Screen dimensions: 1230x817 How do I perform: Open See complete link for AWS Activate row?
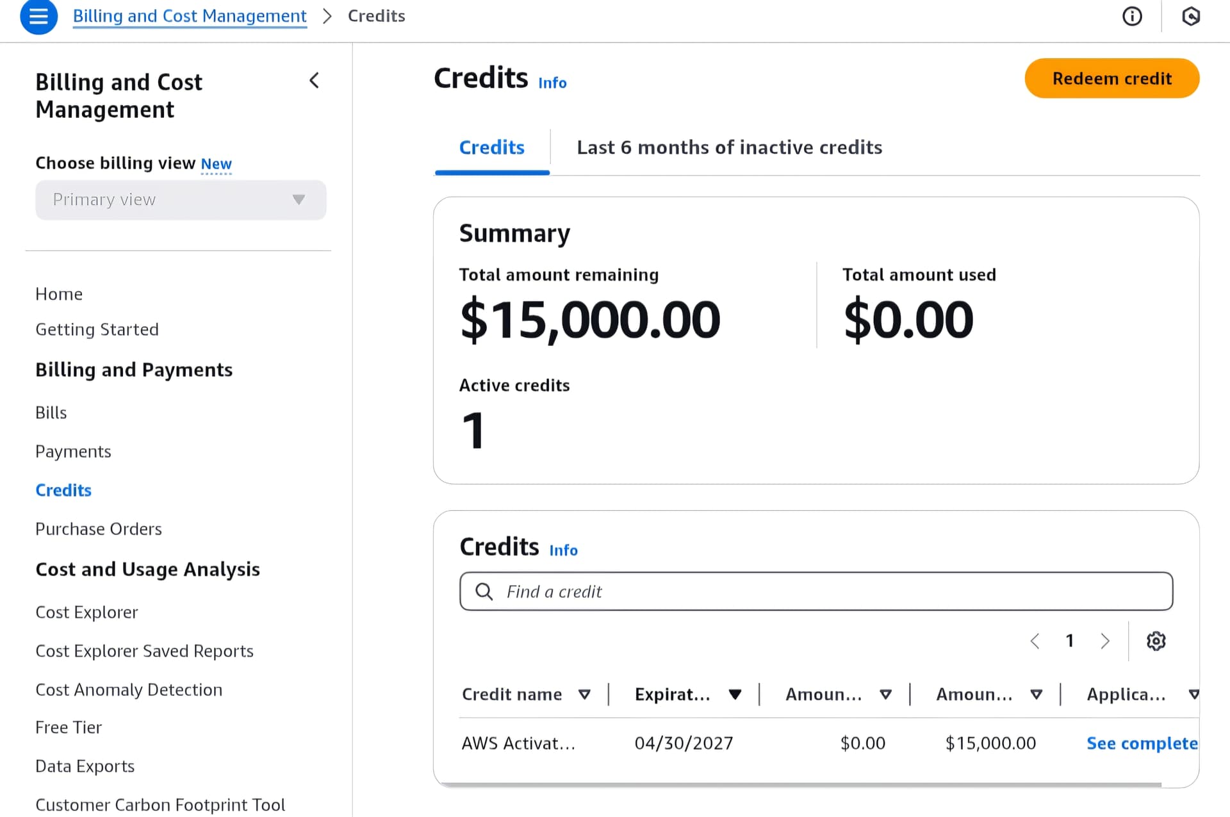(x=1142, y=743)
